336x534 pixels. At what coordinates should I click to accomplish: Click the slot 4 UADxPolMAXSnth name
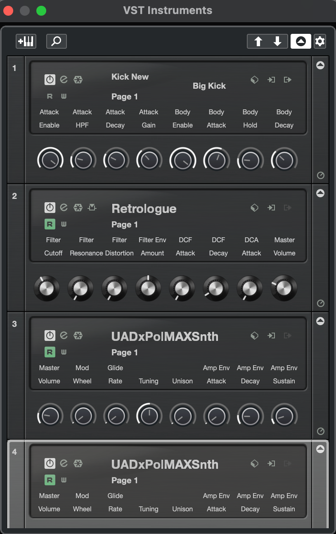[165, 464]
